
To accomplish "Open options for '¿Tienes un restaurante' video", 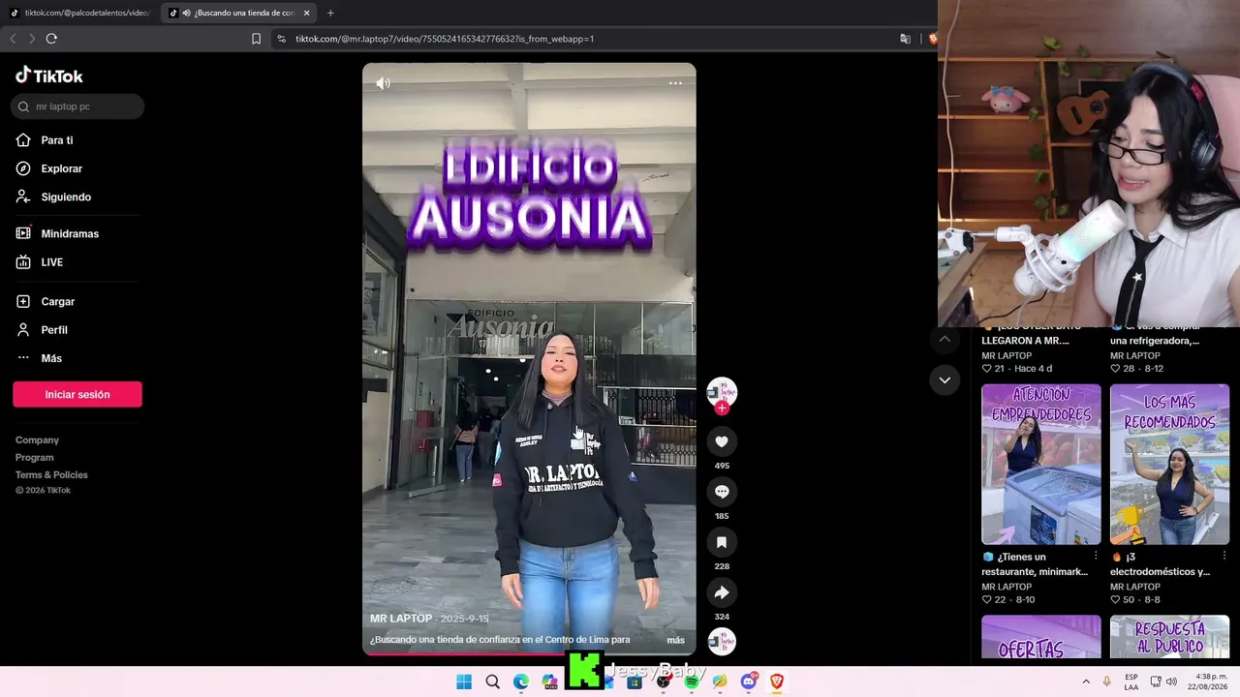I will point(1096,556).
